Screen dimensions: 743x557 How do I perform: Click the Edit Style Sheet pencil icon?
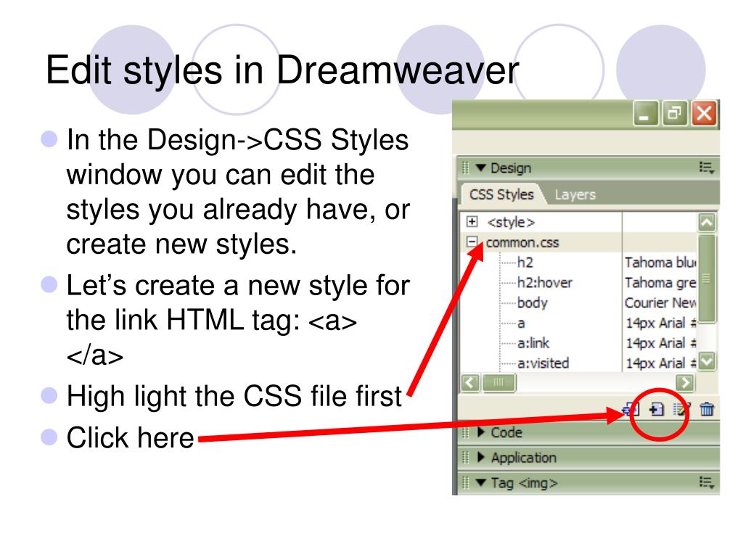pyautogui.click(x=681, y=409)
